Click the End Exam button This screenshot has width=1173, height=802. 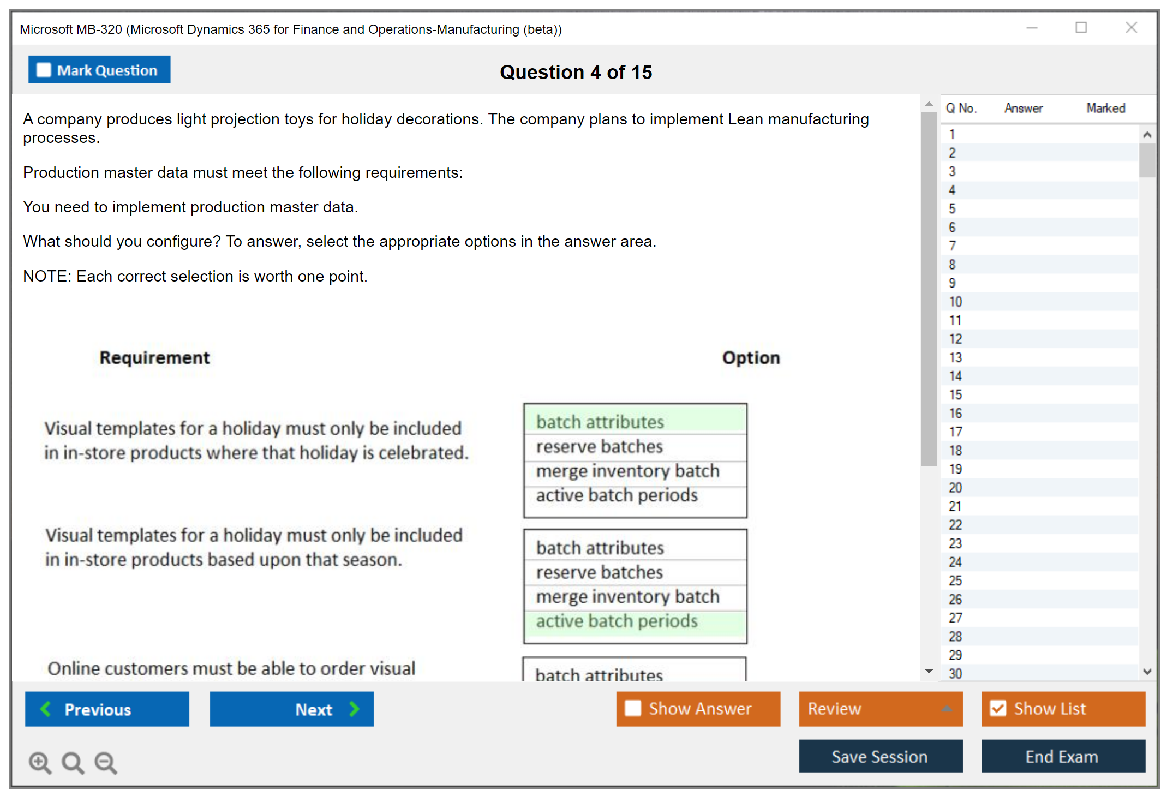(x=1062, y=756)
